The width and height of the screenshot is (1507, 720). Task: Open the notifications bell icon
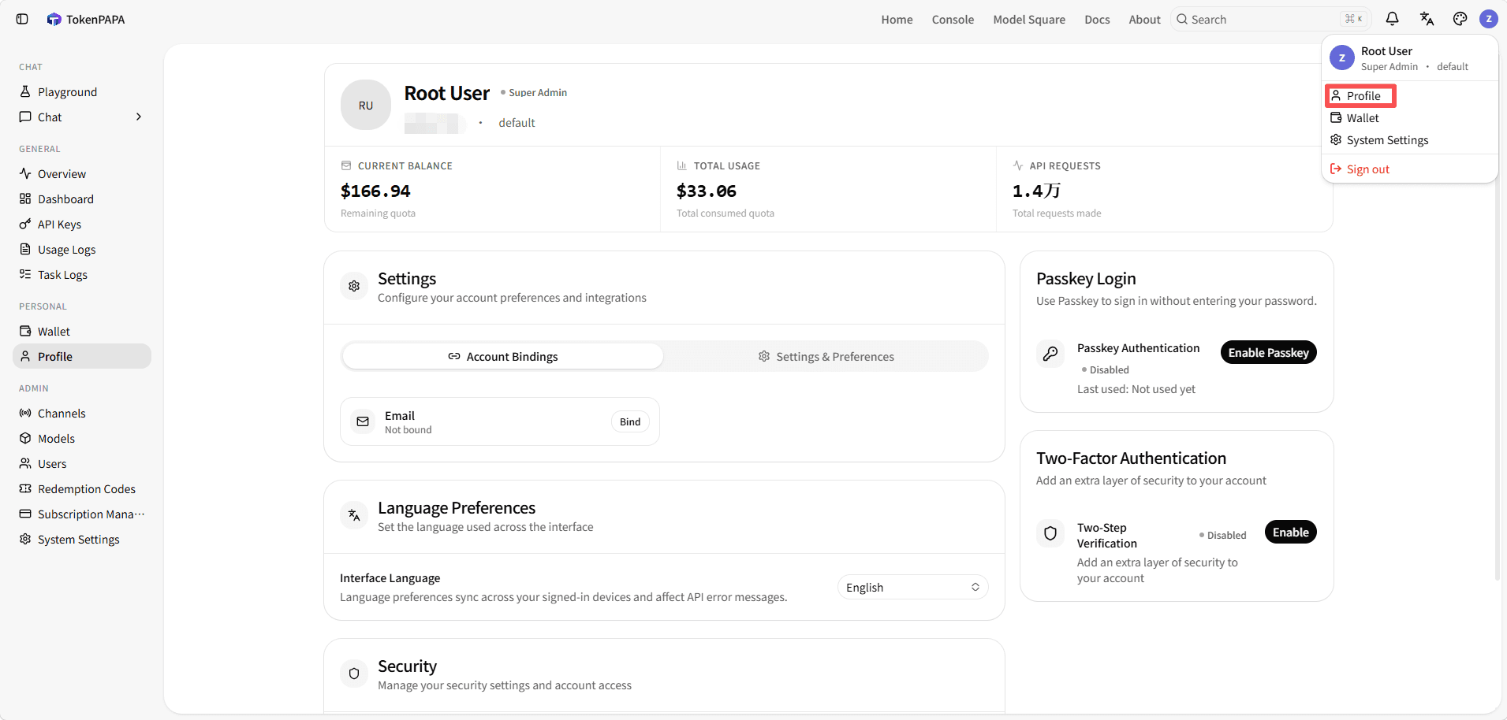point(1392,19)
